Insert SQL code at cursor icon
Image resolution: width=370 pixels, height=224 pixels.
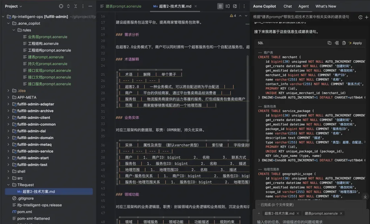click(x=337, y=43)
